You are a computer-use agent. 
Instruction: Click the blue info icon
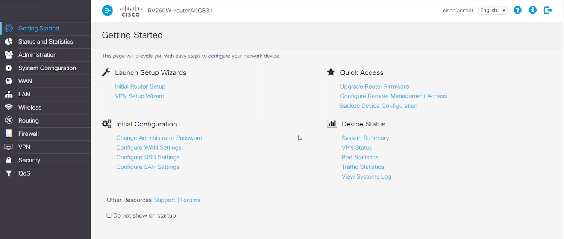pyautogui.click(x=532, y=11)
